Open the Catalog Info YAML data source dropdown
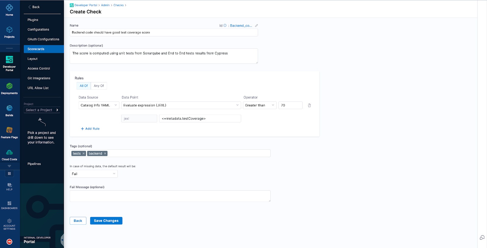 pyautogui.click(x=99, y=105)
